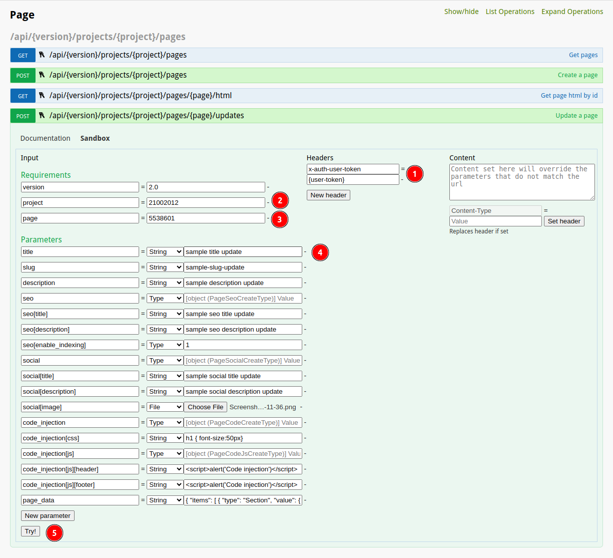
Task: Click the key icon beside Create a page endpoint
Action: click(42, 75)
